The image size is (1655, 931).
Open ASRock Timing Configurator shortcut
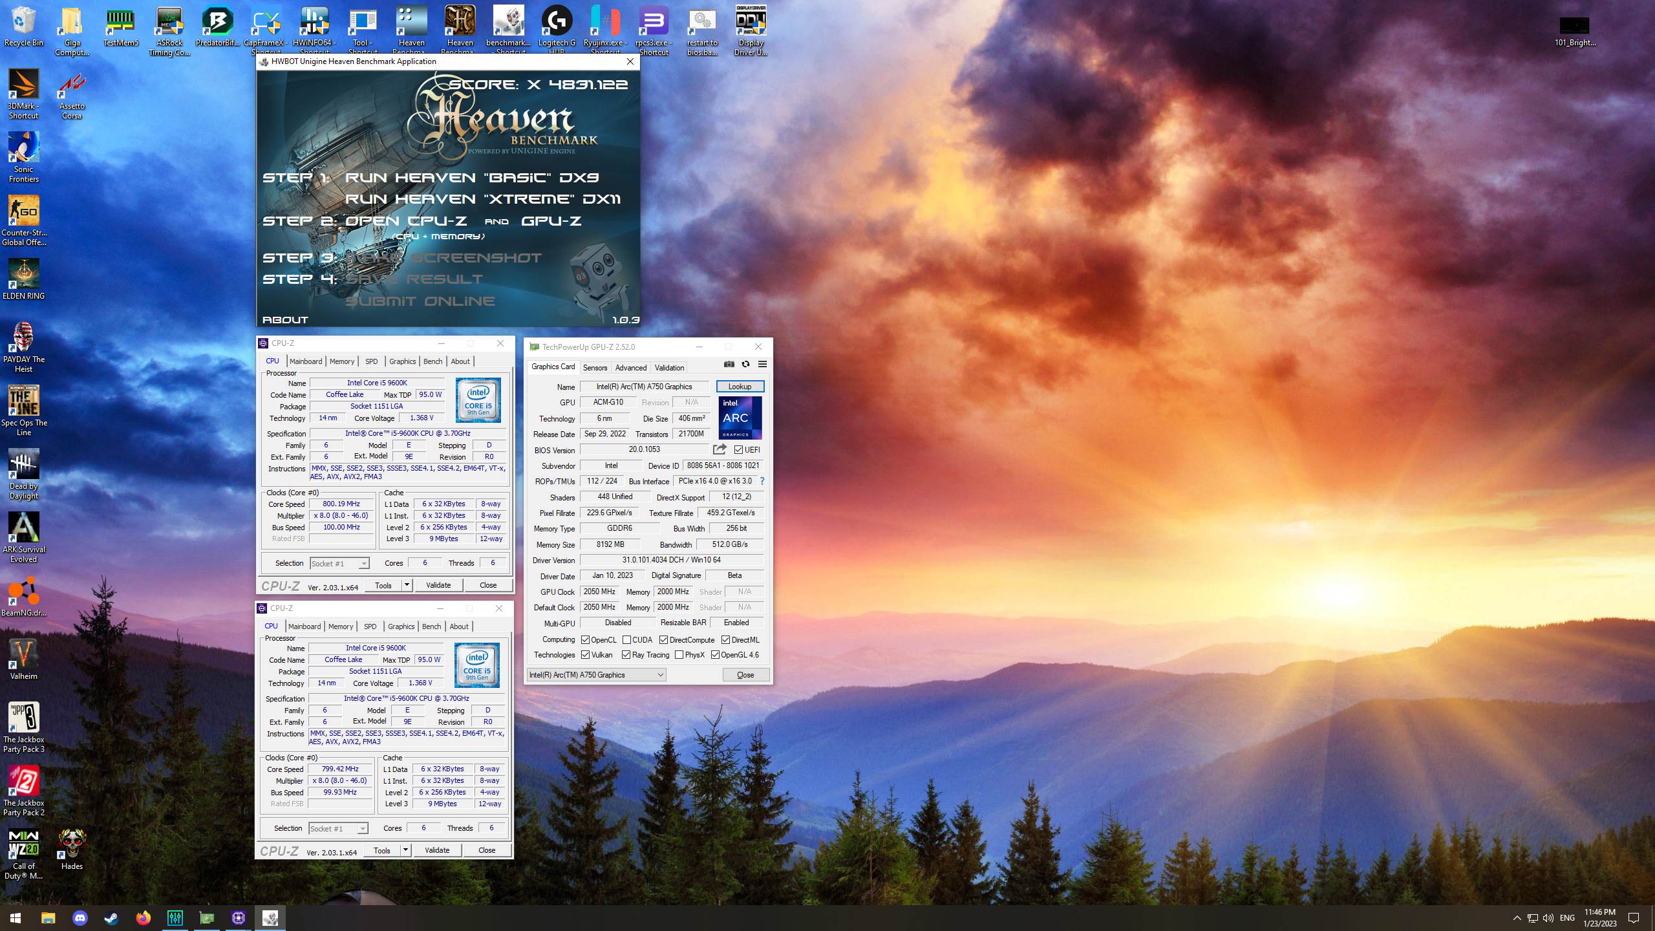pos(169,31)
